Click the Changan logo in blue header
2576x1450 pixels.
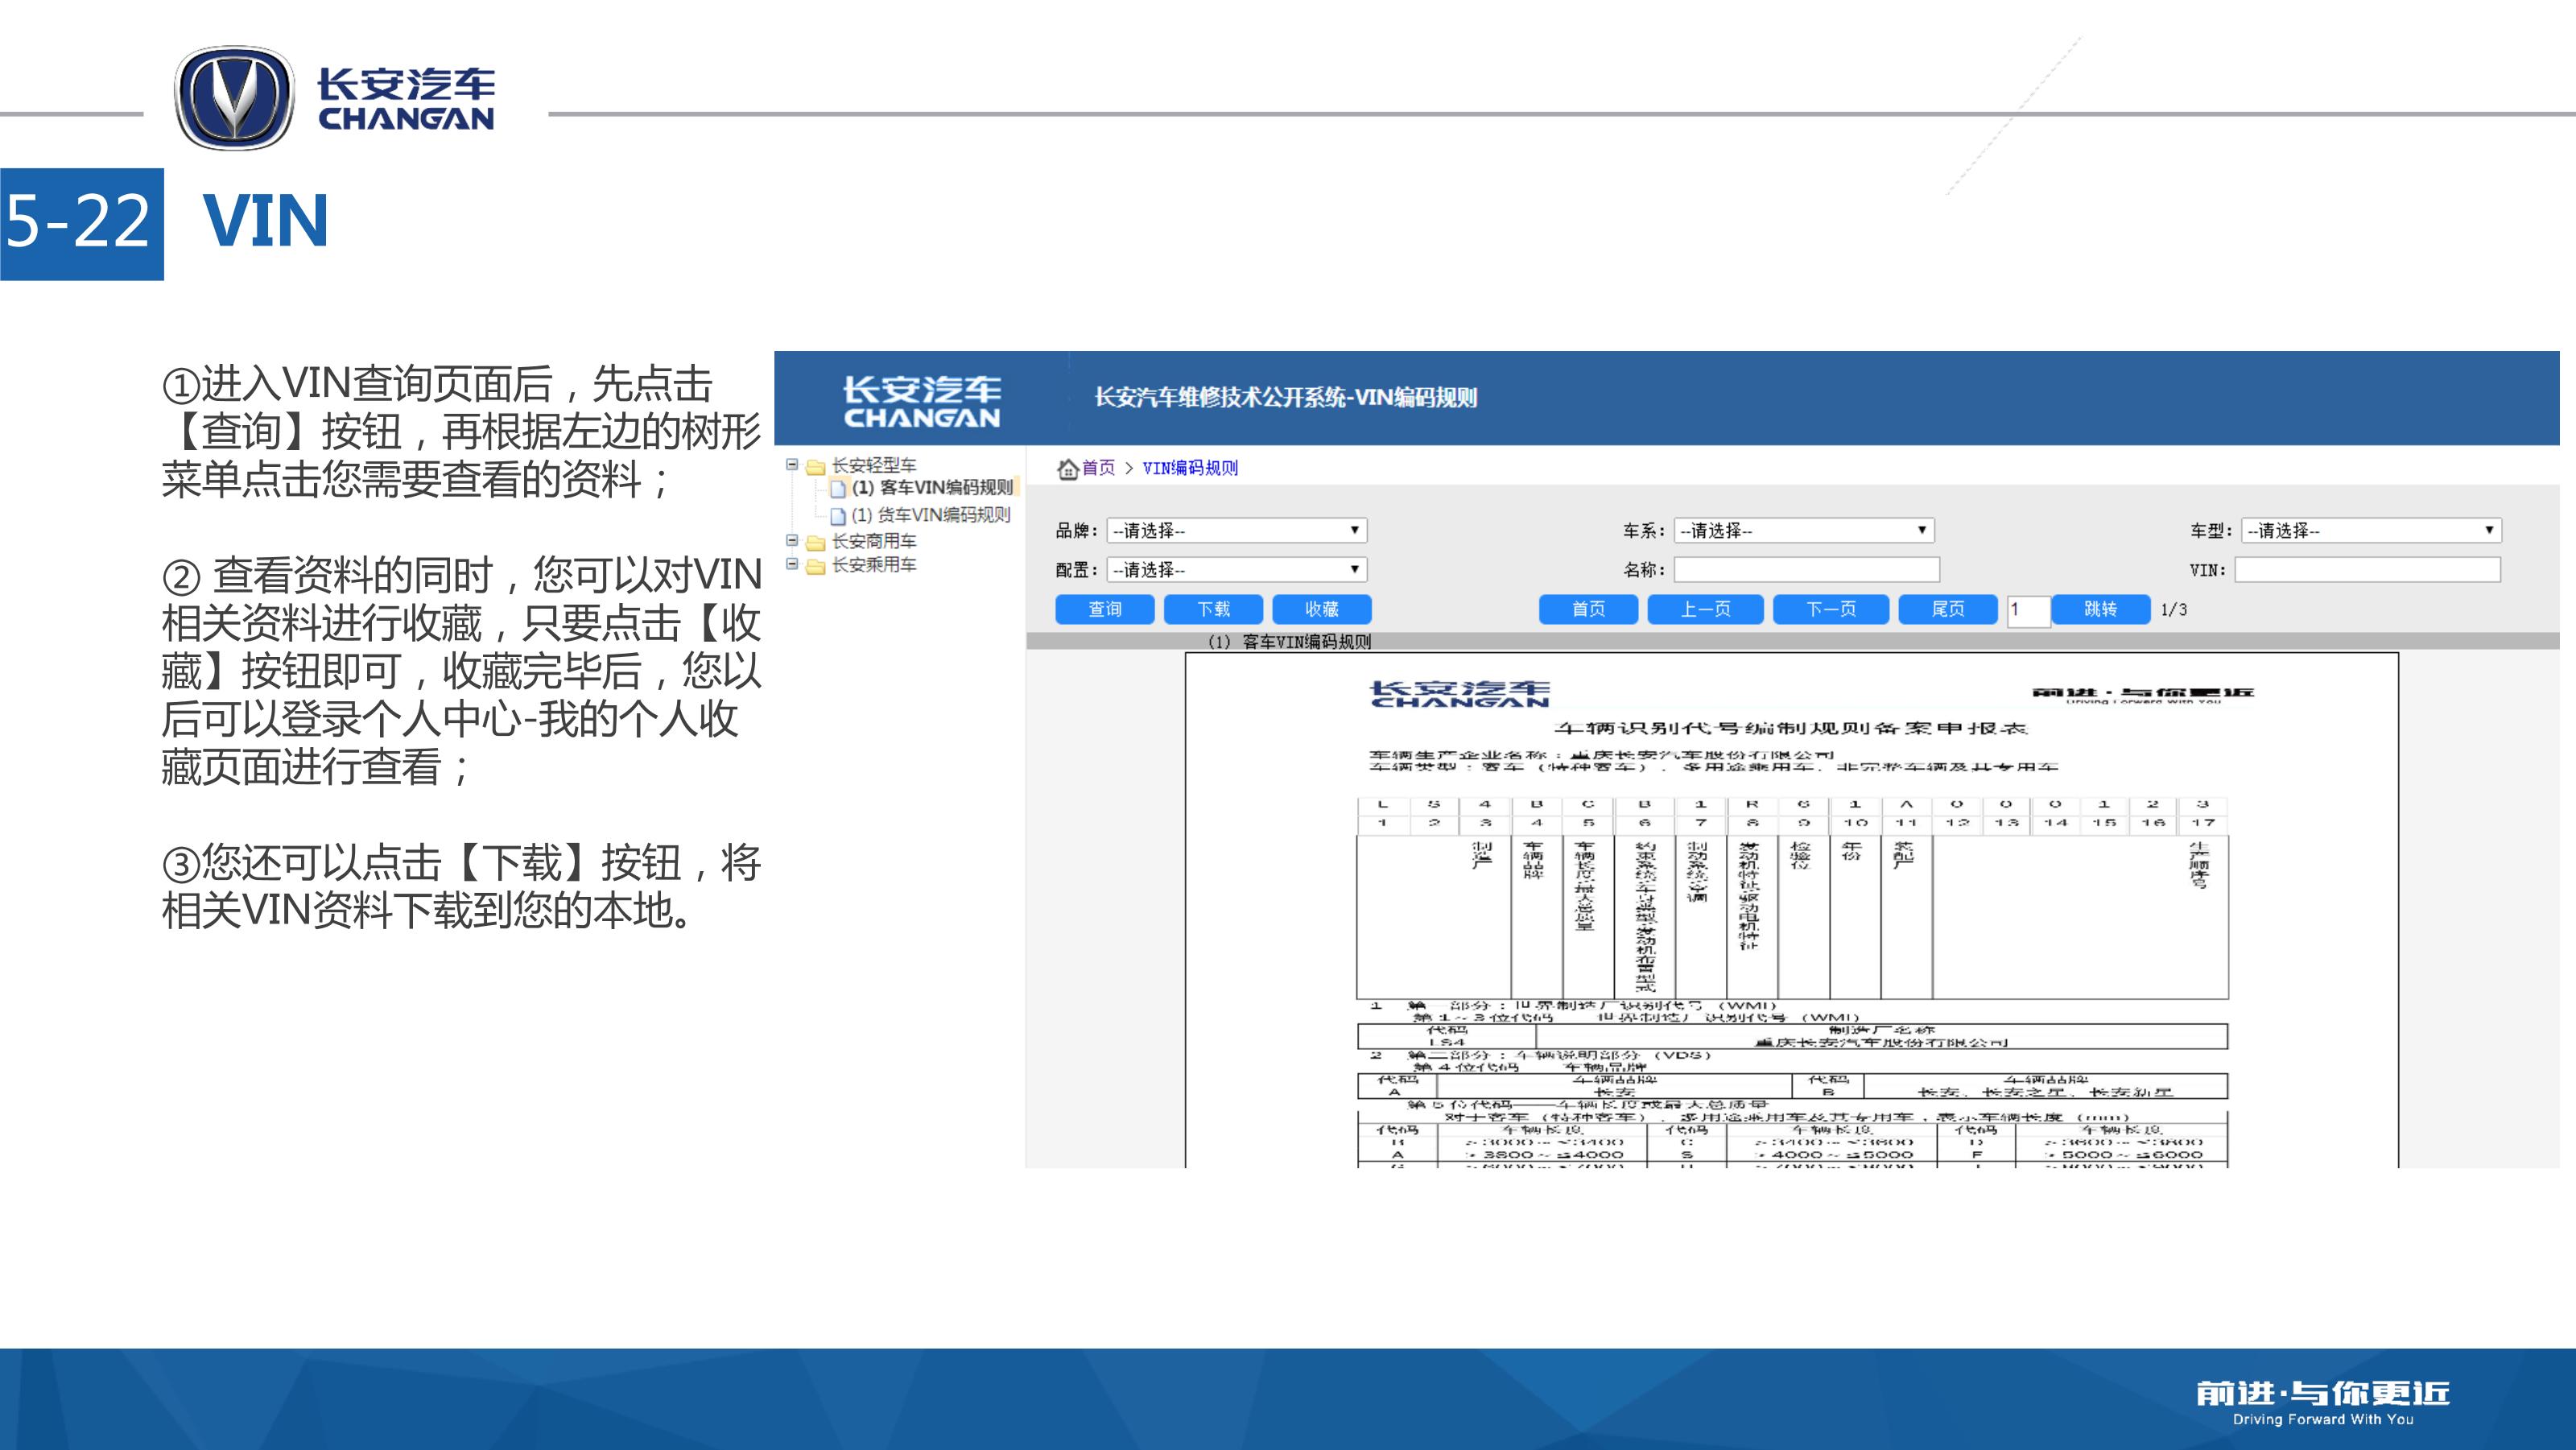tap(921, 401)
